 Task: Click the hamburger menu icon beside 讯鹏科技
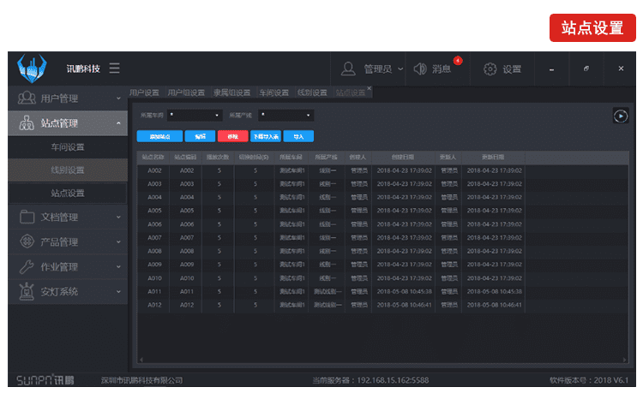(x=114, y=68)
